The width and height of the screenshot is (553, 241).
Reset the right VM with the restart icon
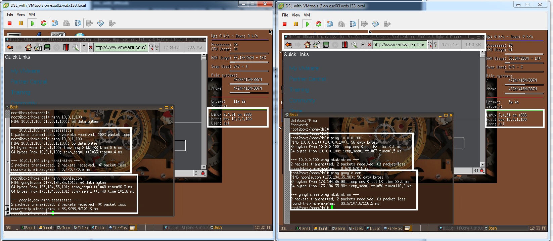[318, 24]
